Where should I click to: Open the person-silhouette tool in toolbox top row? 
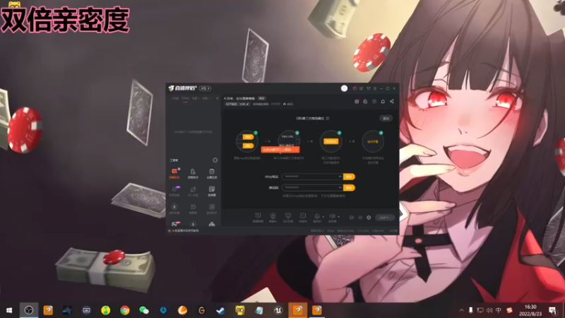point(193,172)
